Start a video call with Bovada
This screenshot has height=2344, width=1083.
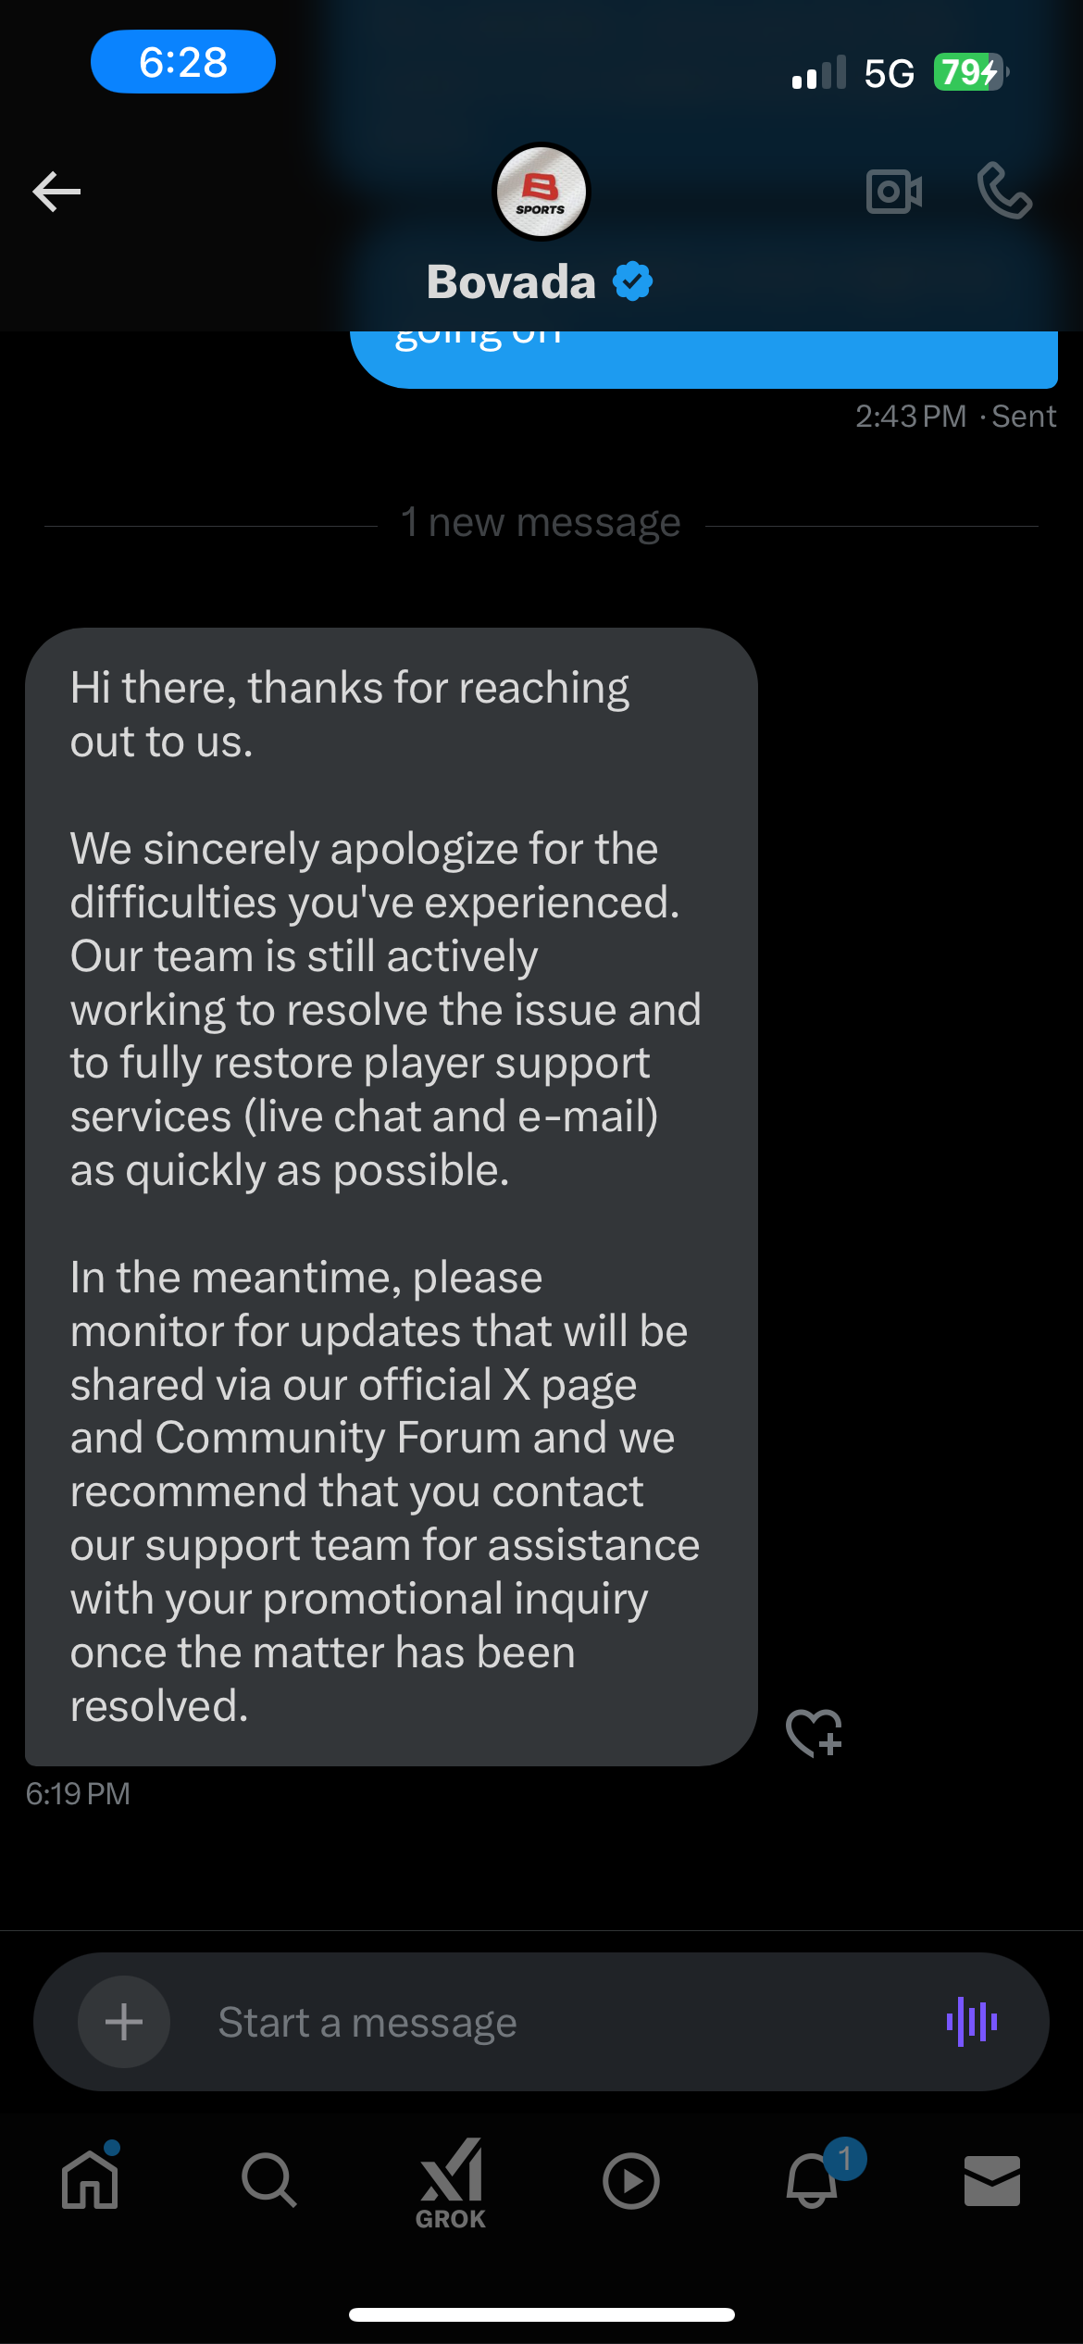(893, 192)
